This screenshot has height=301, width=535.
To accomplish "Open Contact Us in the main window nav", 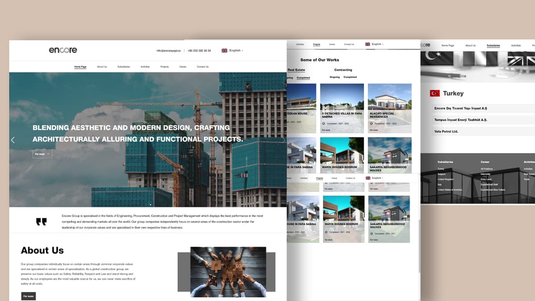I will coord(203,67).
